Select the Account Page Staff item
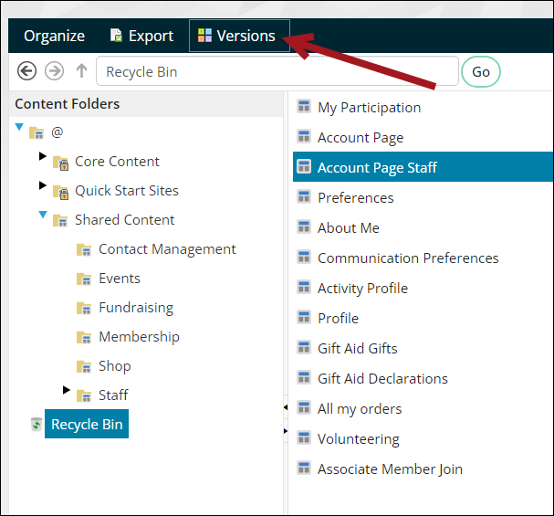554x516 pixels. click(x=423, y=167)
